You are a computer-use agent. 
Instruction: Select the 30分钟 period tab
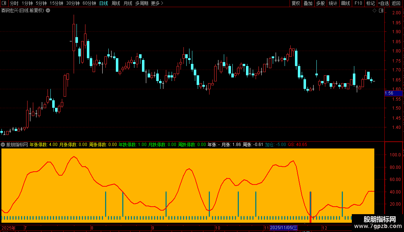click(x=73, y=3)
